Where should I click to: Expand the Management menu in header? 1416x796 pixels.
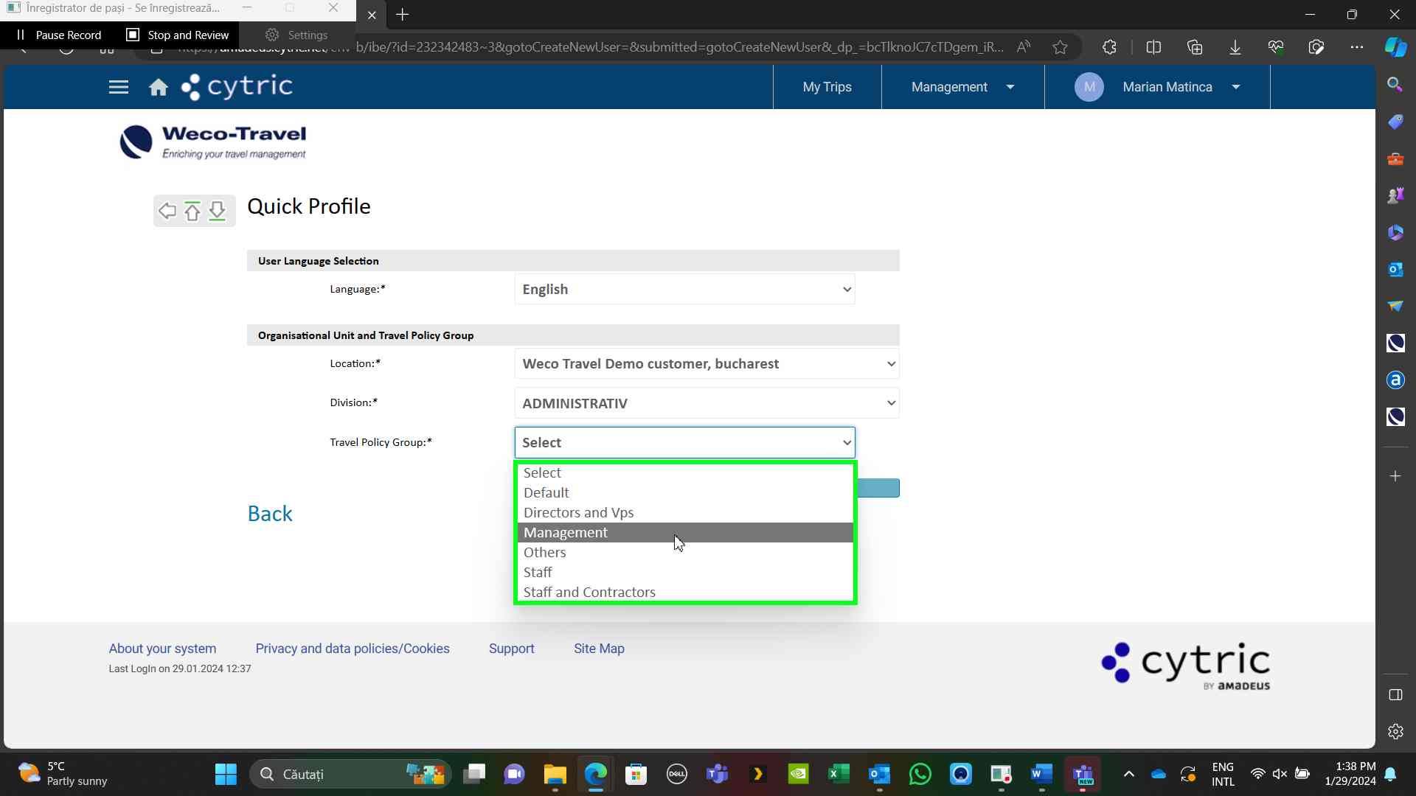tap(962, 87)
